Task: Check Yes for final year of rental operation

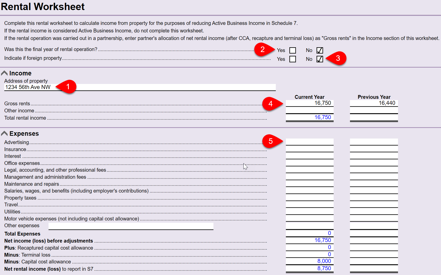Action: click(x=292, y=51)
